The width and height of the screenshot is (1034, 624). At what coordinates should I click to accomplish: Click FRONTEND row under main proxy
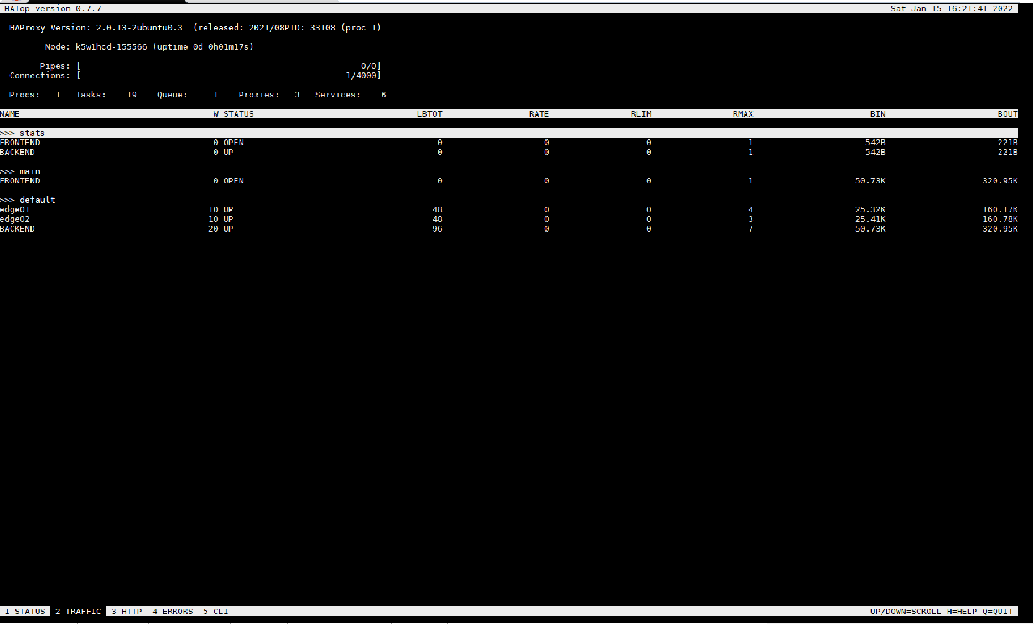(x=509, y=181)
